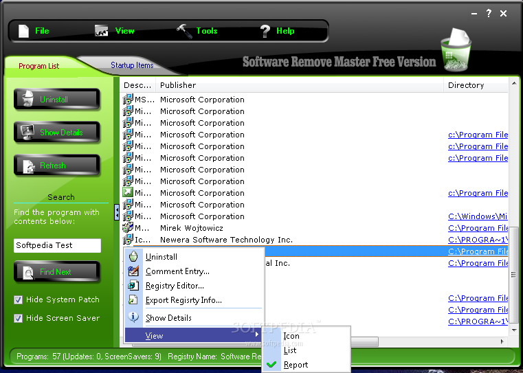The width and height of the screenshot is (523, 373).
Task: Click the vertical scrollbar thumb
Action: coord(513,276)
